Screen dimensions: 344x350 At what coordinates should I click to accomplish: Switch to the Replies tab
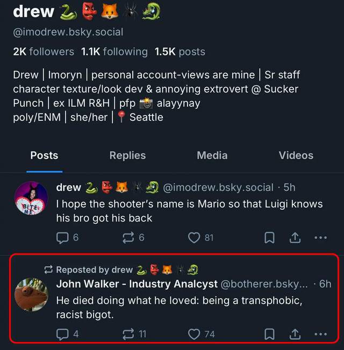127,155
